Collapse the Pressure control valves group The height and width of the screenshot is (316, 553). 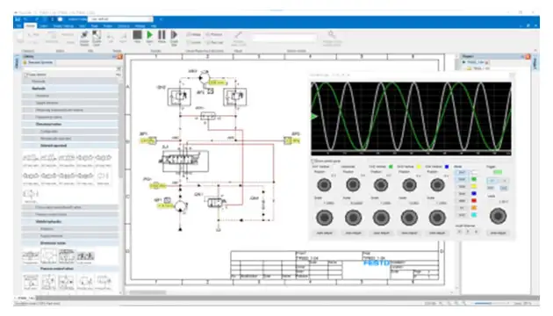(70, 269)
